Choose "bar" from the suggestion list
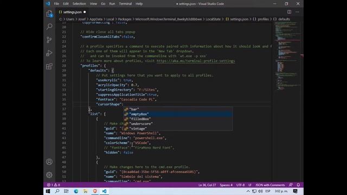 pyautogui.click(x=178, y=109)
